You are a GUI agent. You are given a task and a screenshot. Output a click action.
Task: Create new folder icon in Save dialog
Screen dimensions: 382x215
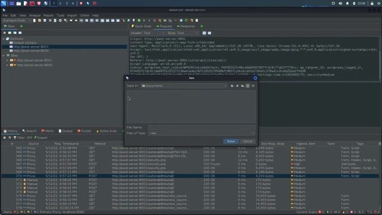pos(242,86)
